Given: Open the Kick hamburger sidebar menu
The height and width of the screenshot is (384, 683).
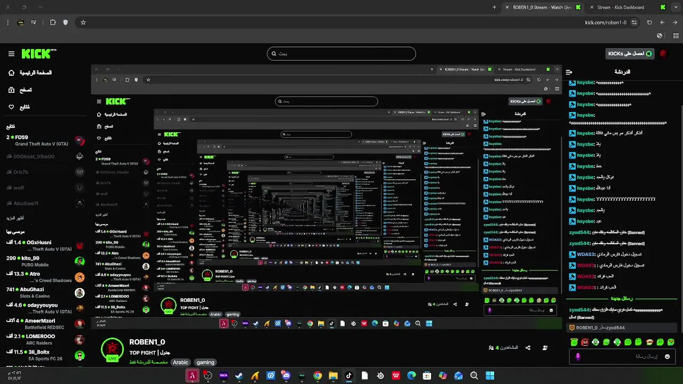Looking at the screenshot, I should 11,54.
